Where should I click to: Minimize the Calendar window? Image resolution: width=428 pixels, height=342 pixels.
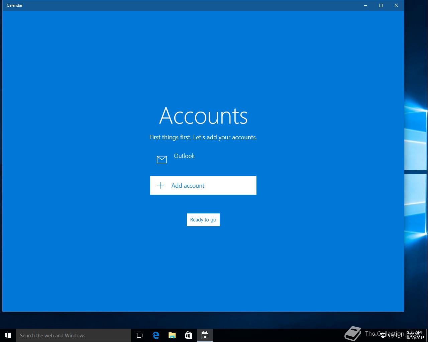(365, 5)
